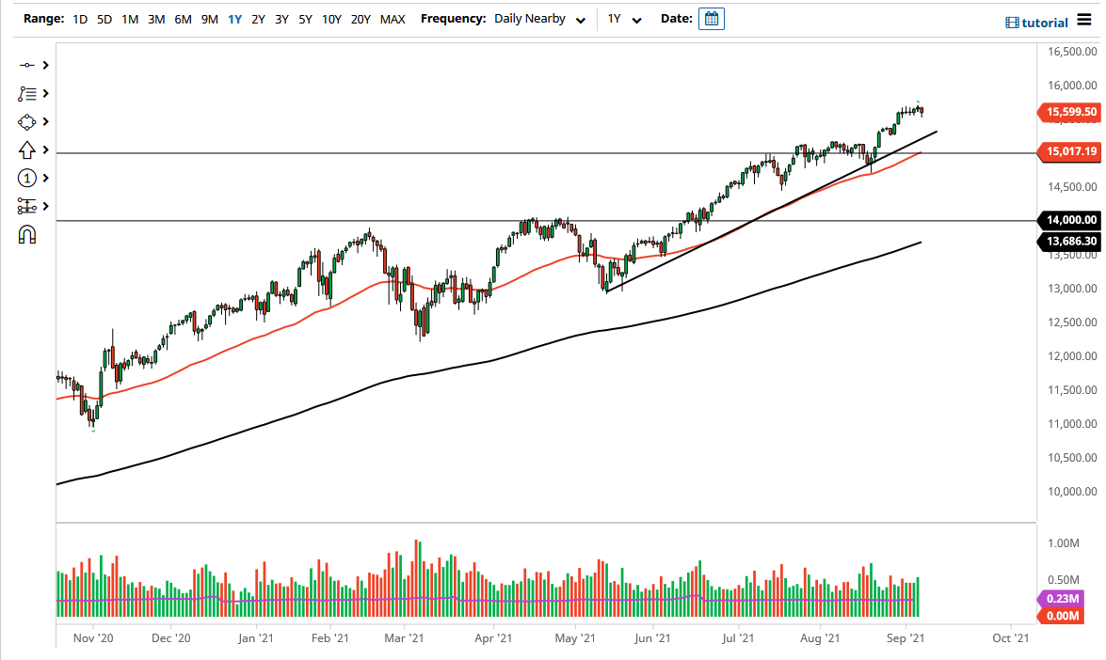Select the number annotation tool

[x=26, y=178]
